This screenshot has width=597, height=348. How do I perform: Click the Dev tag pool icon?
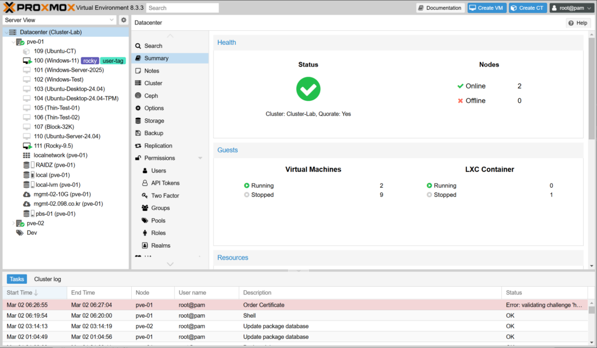pyautogui.click(x=20, y=233)
